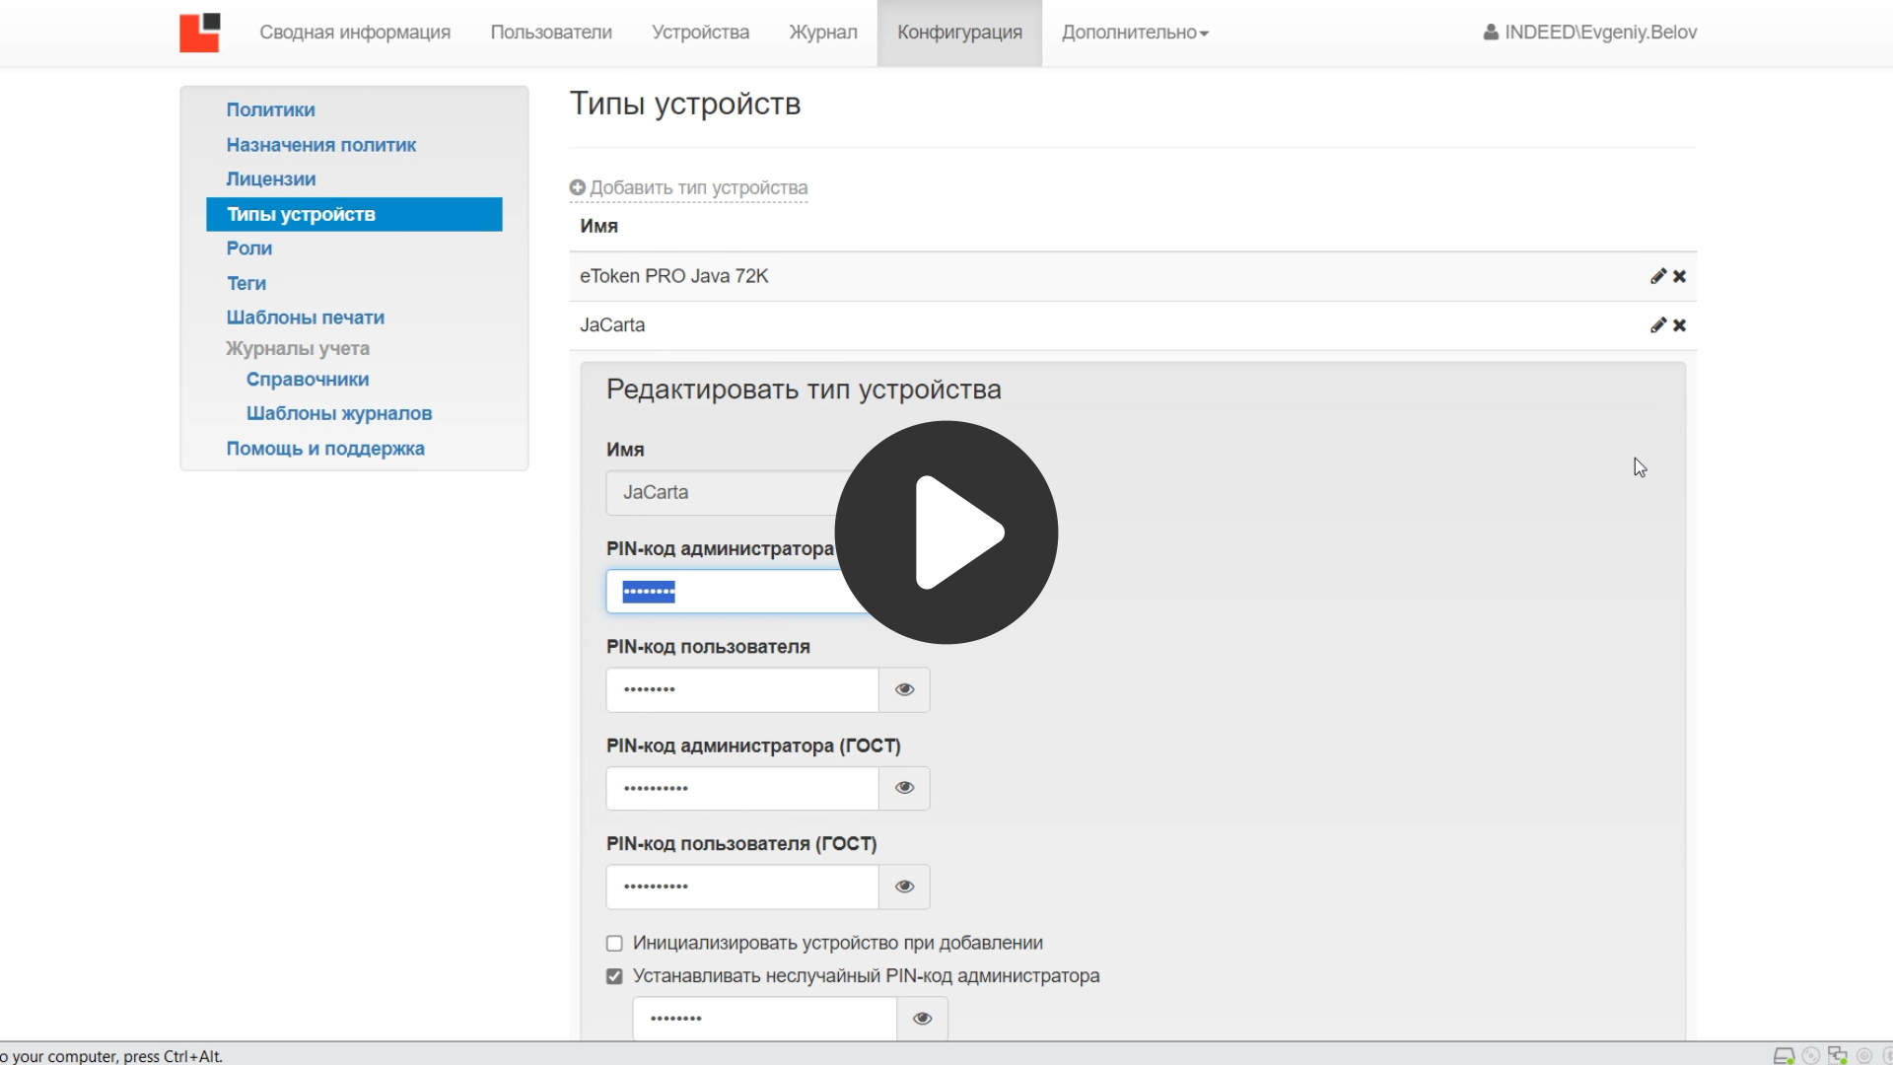Click the hard drive icon in the status bar
Image resolution: width=1893 pixels, height=1065 pixels.
1784,1056
